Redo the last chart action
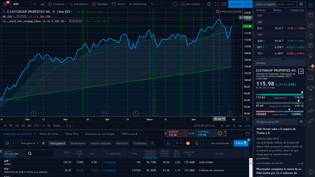The image size is (315, 177). pos(158,4)
